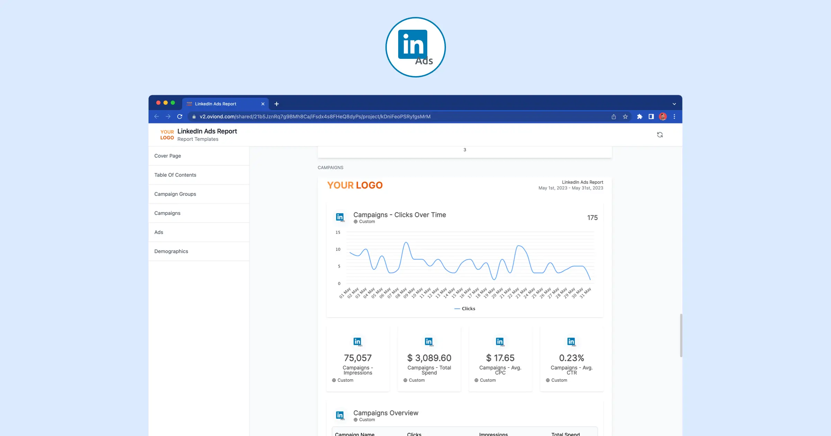Click the YOUR LOGO report page logo
This screenshot has height=436, width=831.
355,185
